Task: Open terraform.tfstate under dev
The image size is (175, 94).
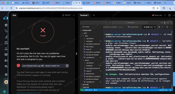Action: pos(92,55)
